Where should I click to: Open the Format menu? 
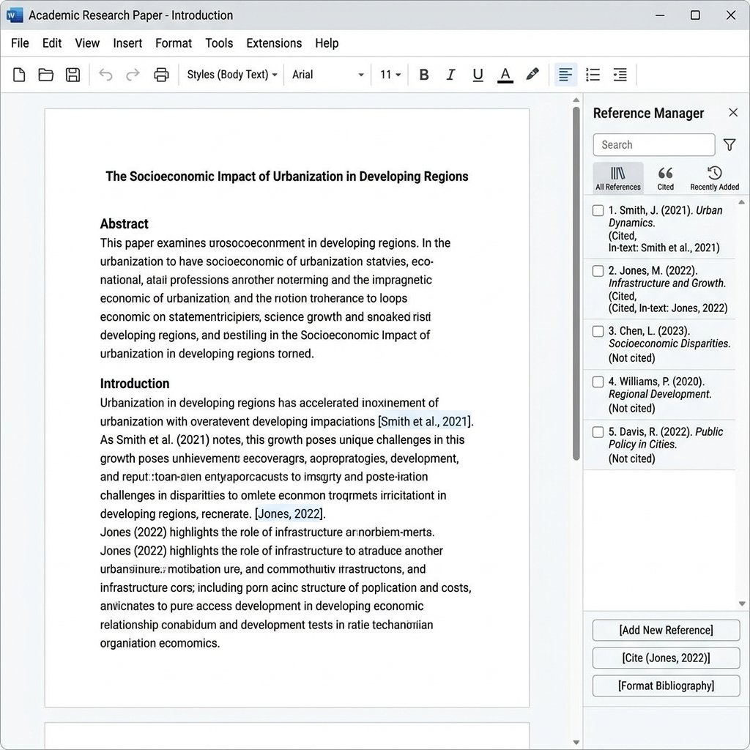(x=173, y=43)
